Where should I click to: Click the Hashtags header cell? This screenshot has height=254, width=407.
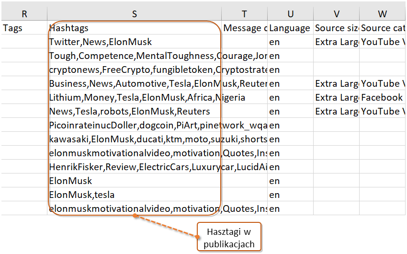[x=134, y=28]
